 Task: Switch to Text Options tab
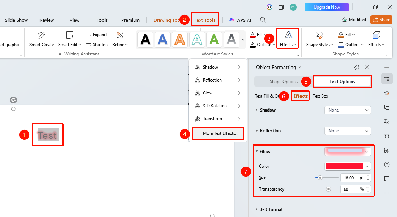pos(342,82)
